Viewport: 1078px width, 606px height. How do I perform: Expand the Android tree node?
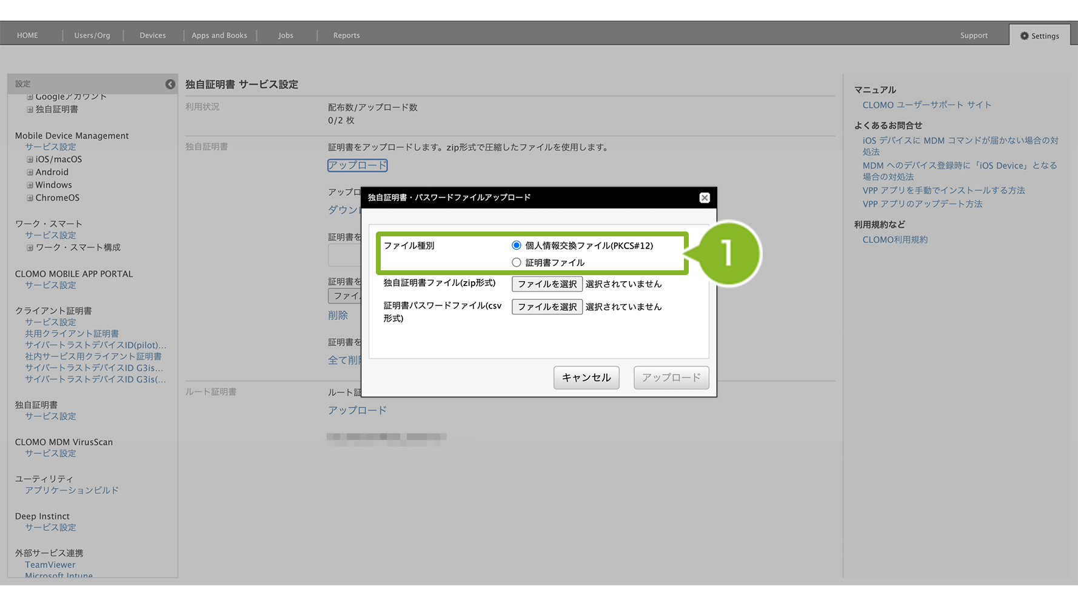click(30, 172)
